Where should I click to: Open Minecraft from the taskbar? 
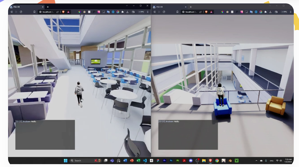[237, 161]
